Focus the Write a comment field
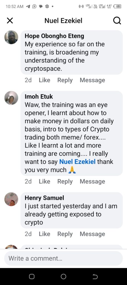This screenshot has height=285, width=127. pyautogui.click(x=63, y=259)
